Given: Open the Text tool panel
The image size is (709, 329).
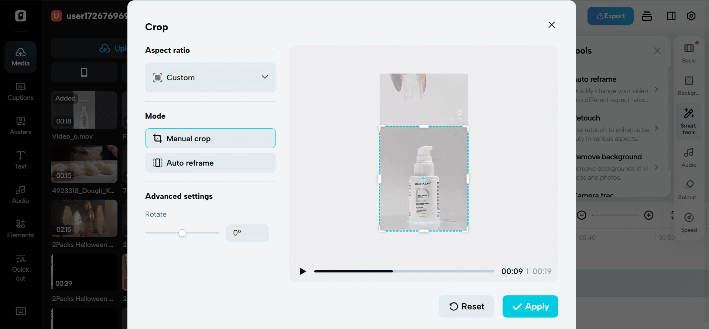Looking at the screenshot, I should click(21, 160).
